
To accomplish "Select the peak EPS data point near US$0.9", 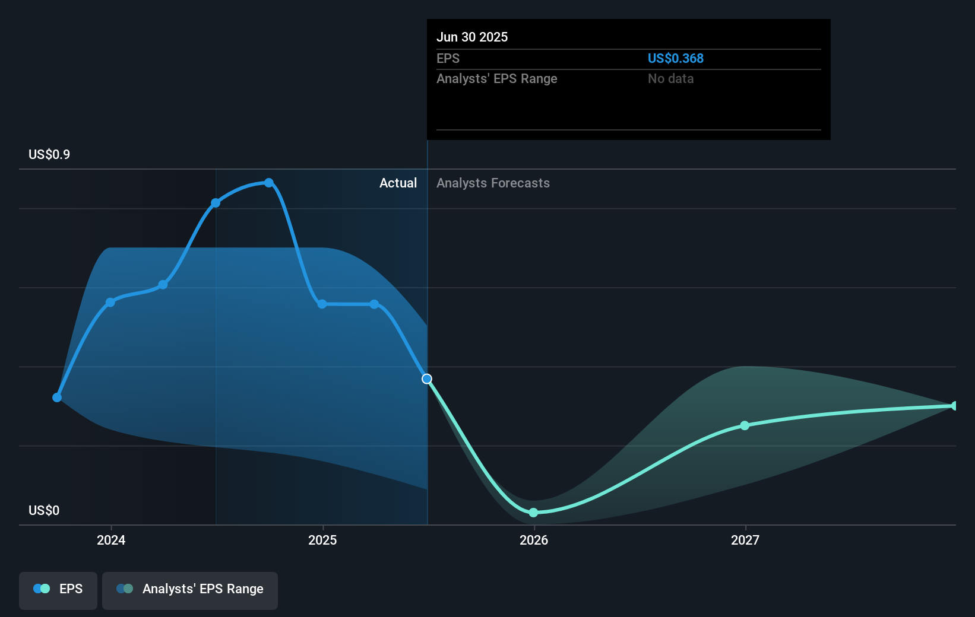I will click(x=269, y=183).
